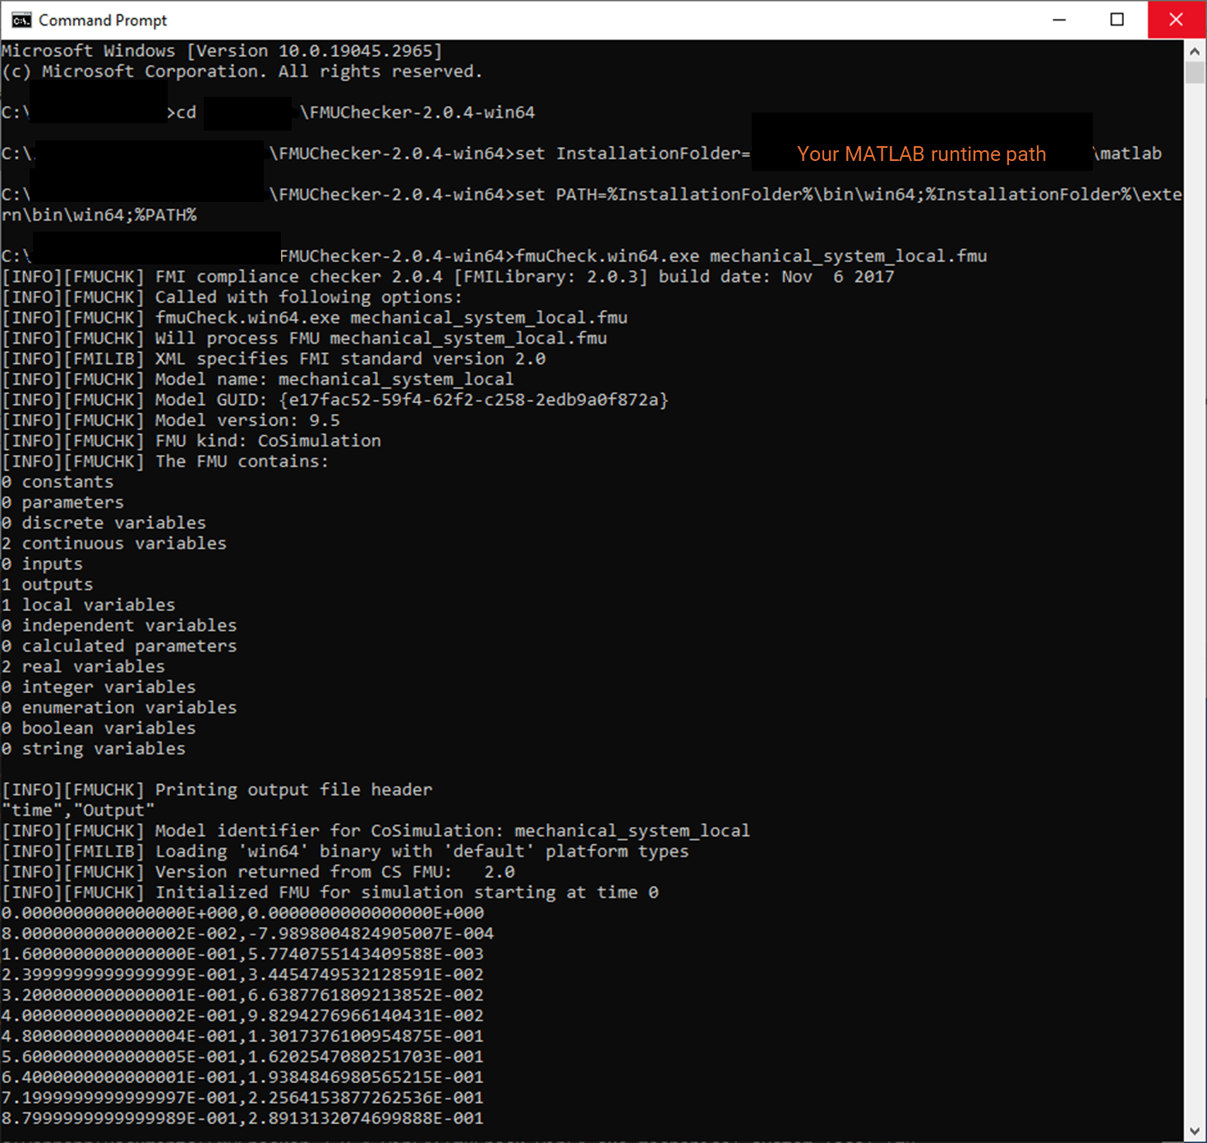Screen dimensions: 1207x1143
Task: Open the Command Prompt system menu icon
Action: (x=21, y=20)
